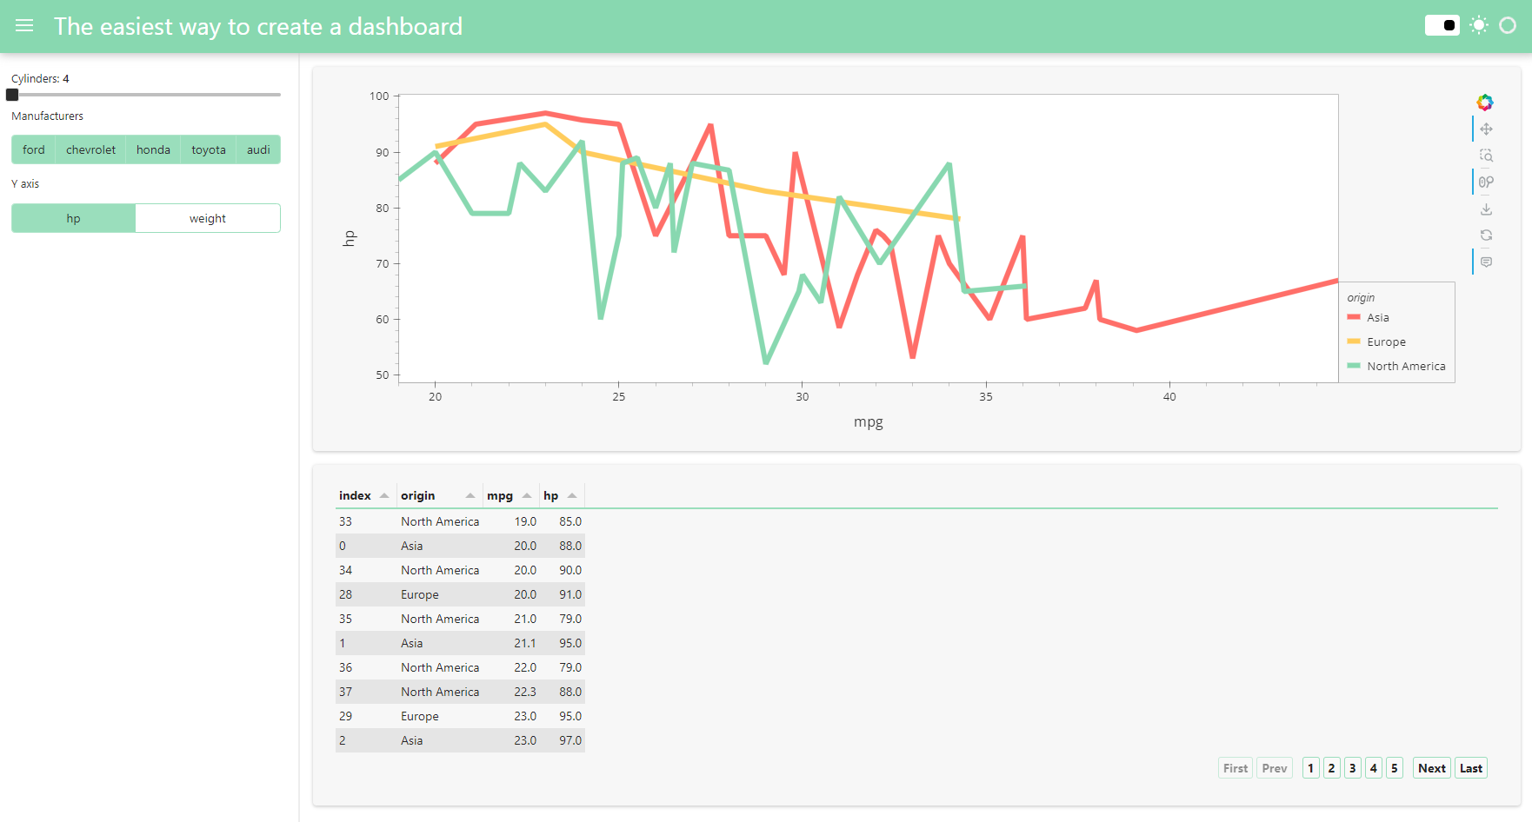Image resolution: width=1532 pixels, height=822 pixels.
Task: Toggle the Hover tooltip tool
Action: point(1486,262)
